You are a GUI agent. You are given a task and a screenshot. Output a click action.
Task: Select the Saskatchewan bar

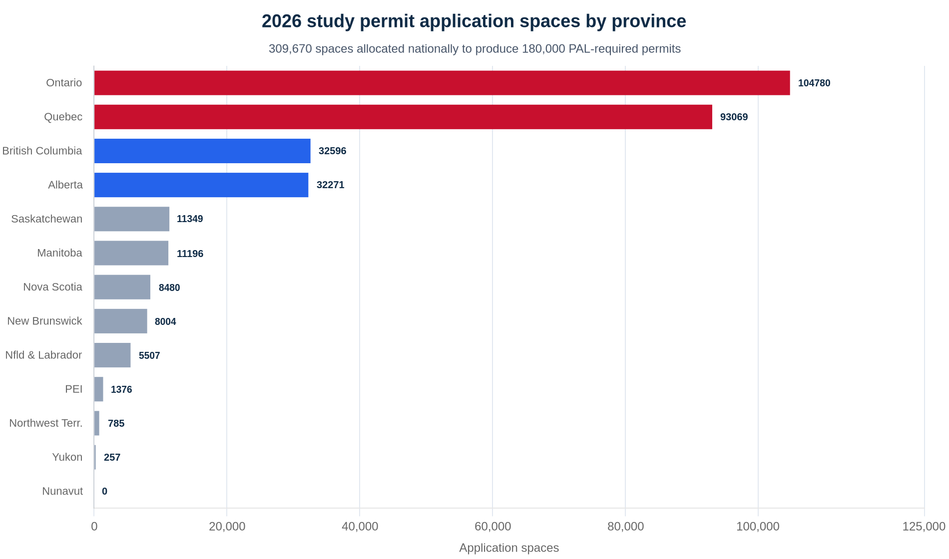click(x=132, y=219)
